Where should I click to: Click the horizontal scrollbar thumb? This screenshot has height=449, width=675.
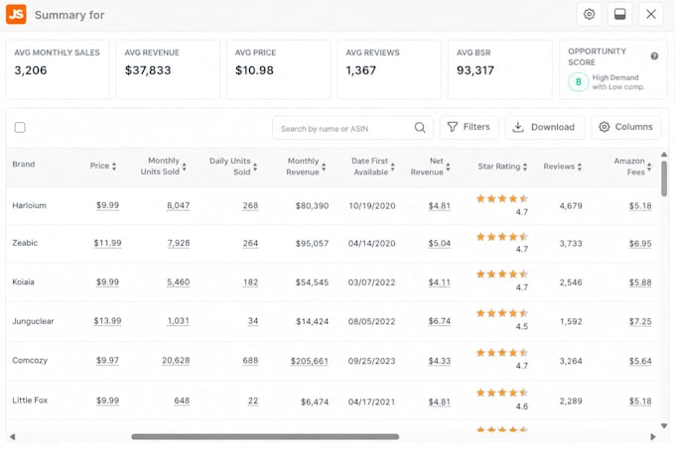[265, 436]
